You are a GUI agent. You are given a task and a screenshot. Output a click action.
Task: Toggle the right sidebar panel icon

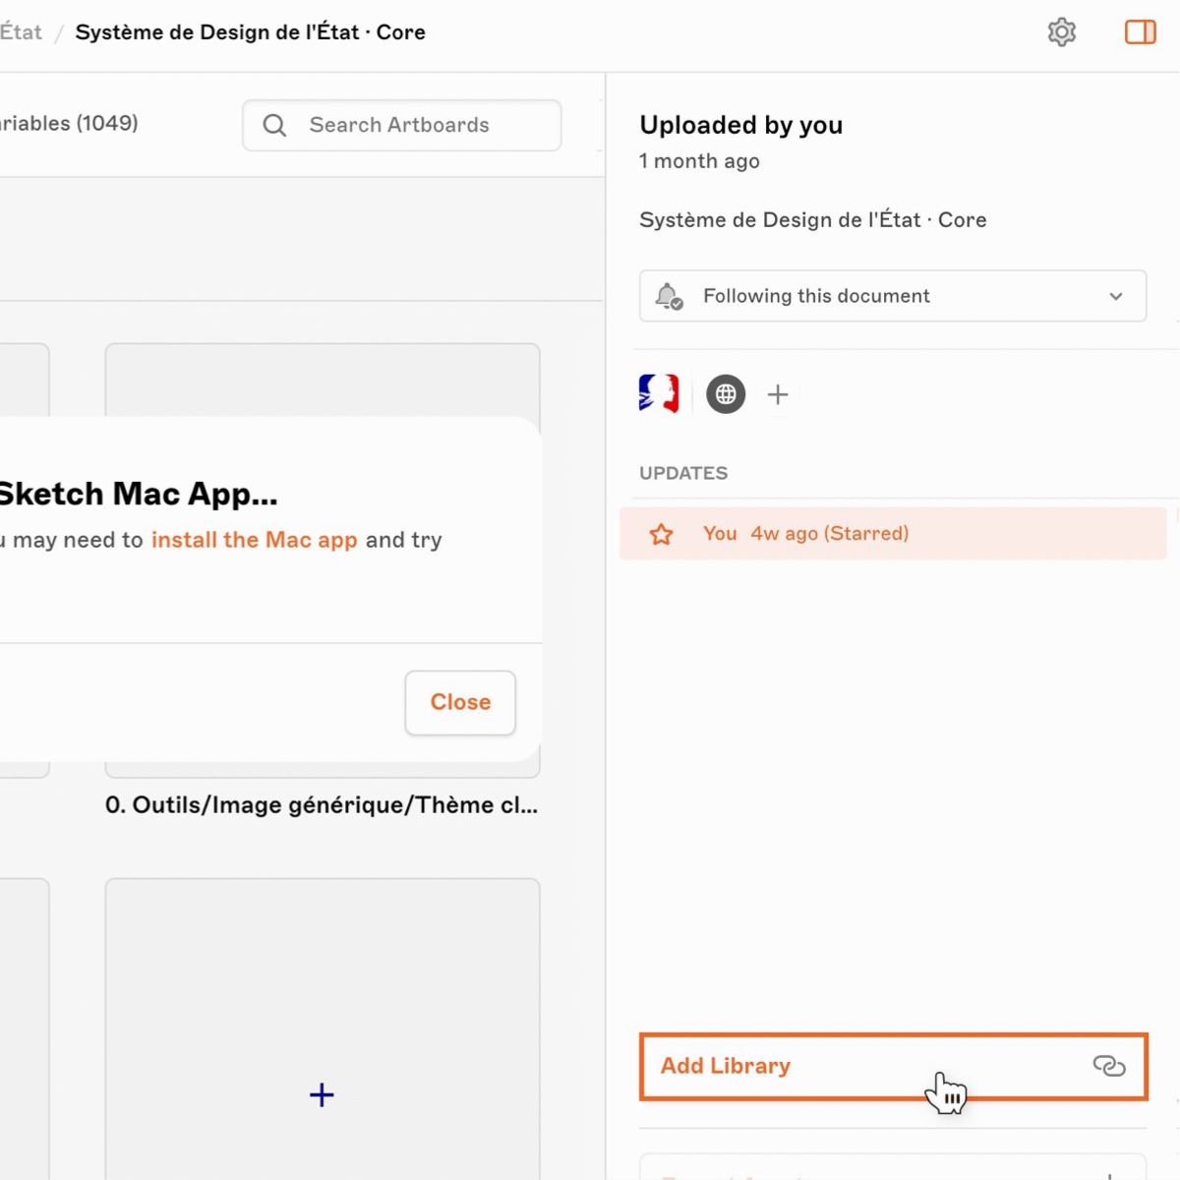[1140, 32]
